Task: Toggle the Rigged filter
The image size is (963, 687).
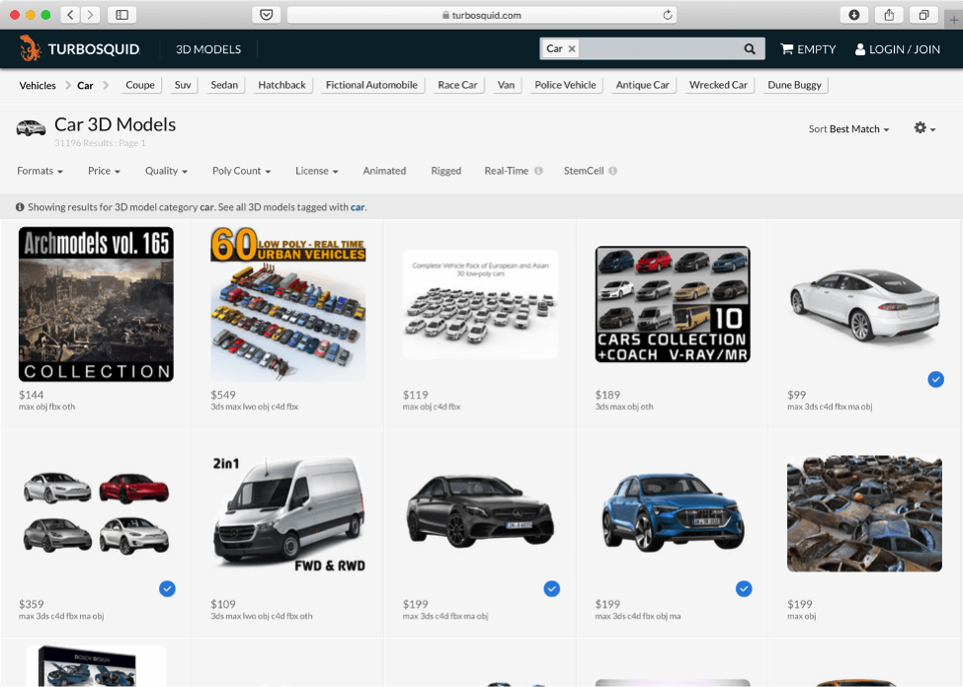Action: pyautogui.click(x=445, y=171)
